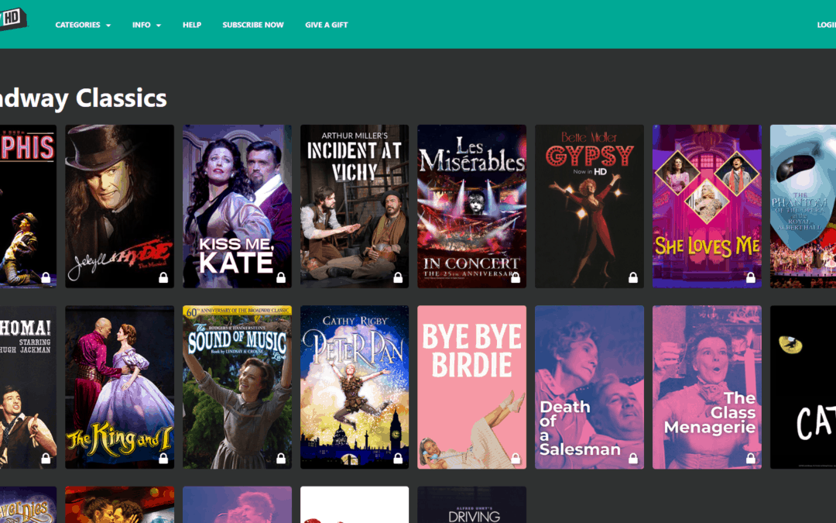The width and height of the screenshot is (836, 523).
Task: Click lock icon on Les Misérables poster
Action: (516, 277)
